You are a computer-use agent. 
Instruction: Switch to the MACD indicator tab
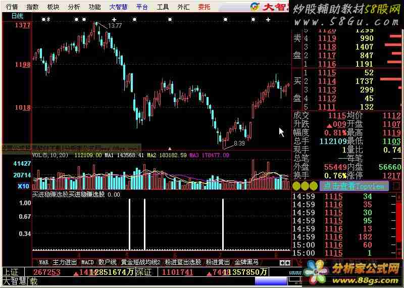pos(87,262)
